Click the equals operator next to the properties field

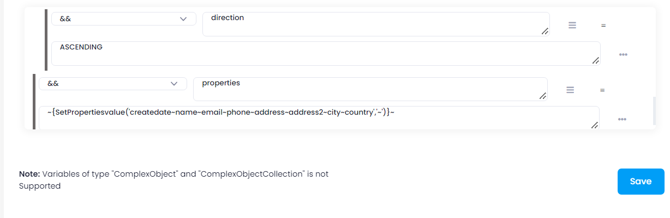[x=602, y=90]
